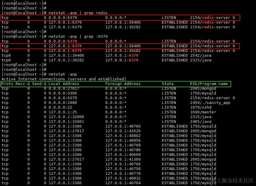Click local address 127.0.0.1:32000
Viewport: 256px width, 186px height.
tap(66, 117)
